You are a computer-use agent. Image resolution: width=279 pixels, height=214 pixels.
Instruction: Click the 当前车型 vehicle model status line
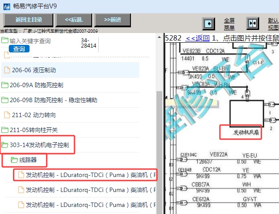tap(49, 31)
